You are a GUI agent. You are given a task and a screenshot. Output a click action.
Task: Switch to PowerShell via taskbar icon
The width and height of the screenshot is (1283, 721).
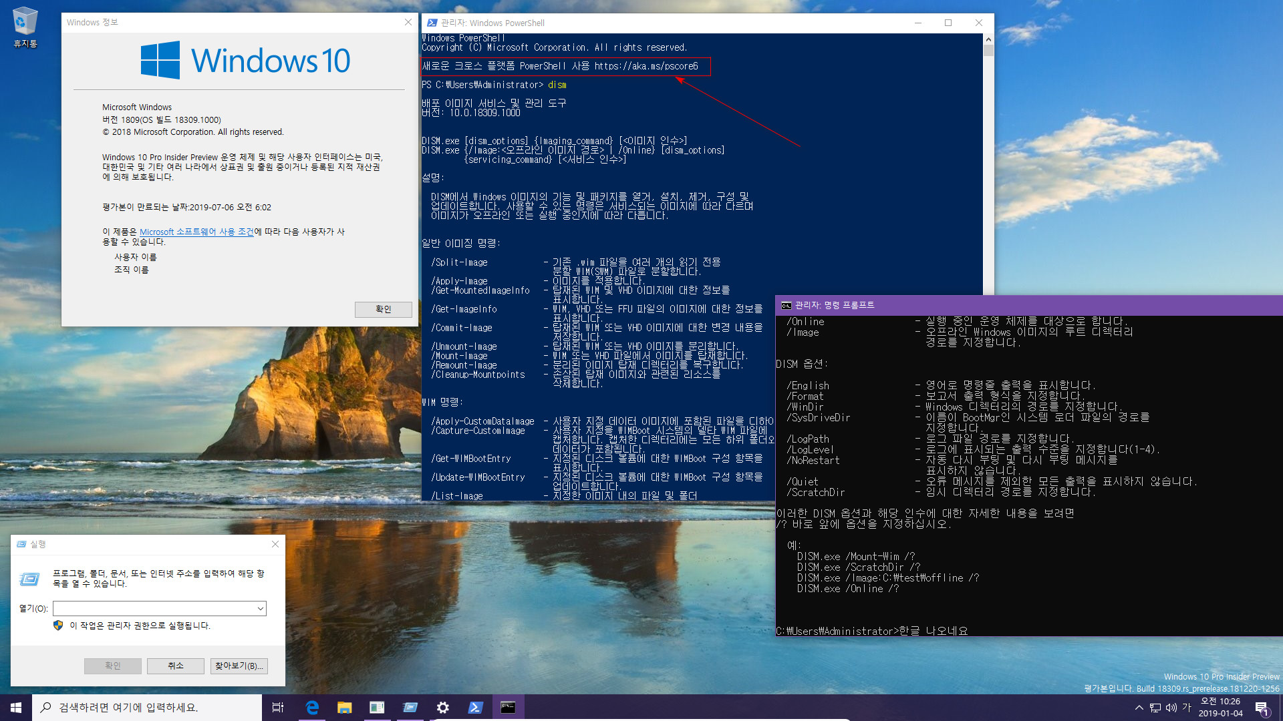(x=475, y=708)
